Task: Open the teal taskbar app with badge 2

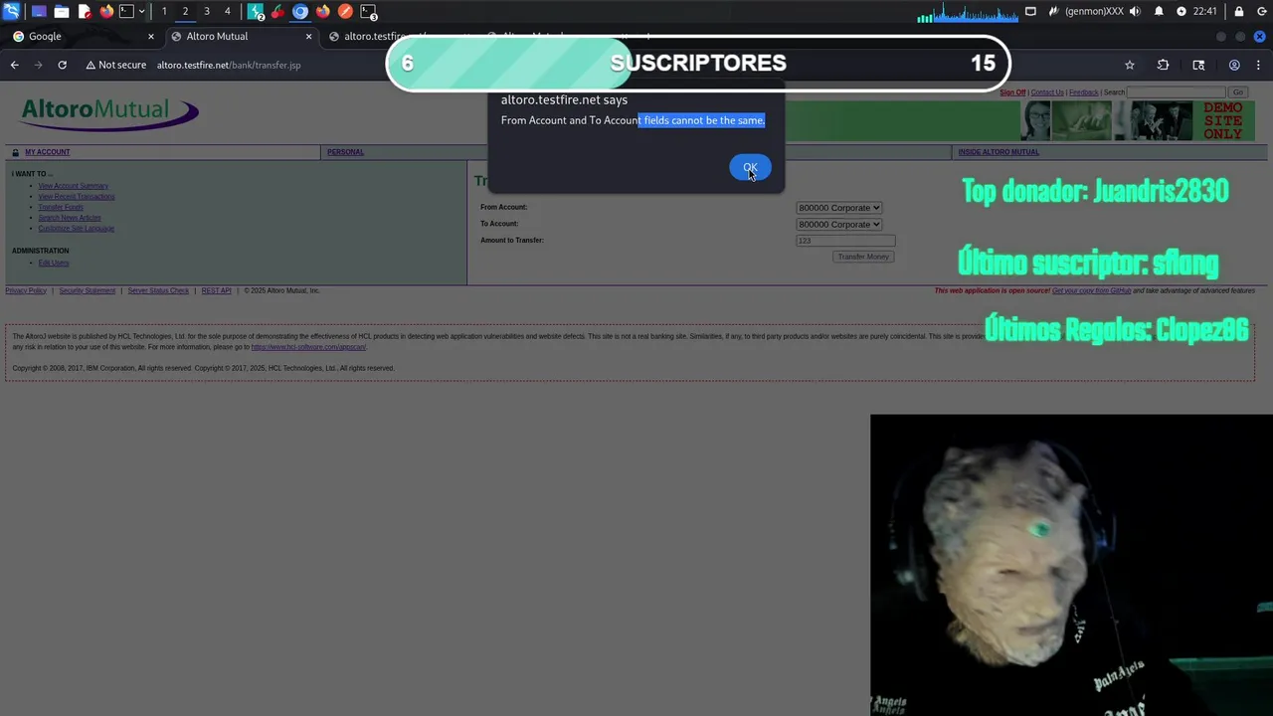Action: [257, 12]
